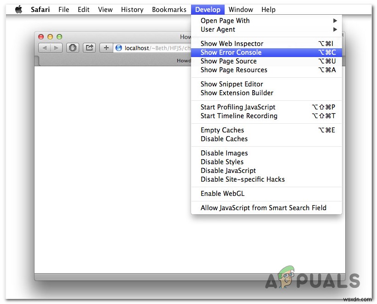The width and height of the screenshot is (377, 304).
Task: Open the Apple menu
Action: click(x=18, y=9)
